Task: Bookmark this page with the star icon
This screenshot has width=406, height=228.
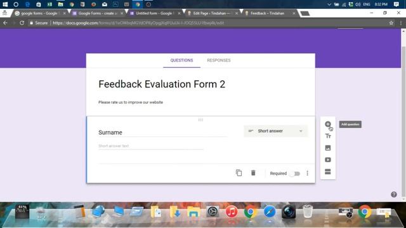Action: 391,23
